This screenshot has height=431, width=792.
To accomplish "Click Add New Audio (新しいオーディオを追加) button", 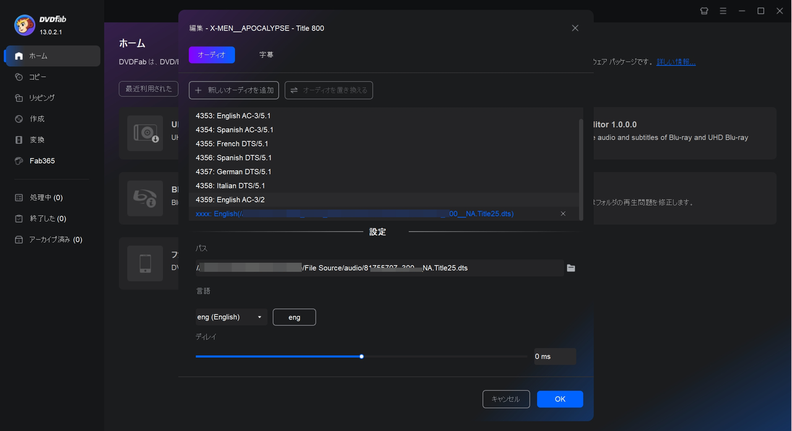I will click(x=234, y=90).
